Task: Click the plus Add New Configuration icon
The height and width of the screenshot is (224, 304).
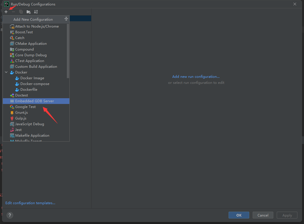Action: tap(6, 12)
